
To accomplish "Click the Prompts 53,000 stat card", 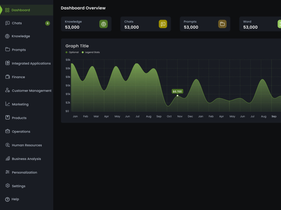I will point(205,24).
